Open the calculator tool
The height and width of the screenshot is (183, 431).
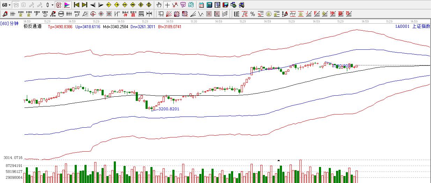point(209,5)
